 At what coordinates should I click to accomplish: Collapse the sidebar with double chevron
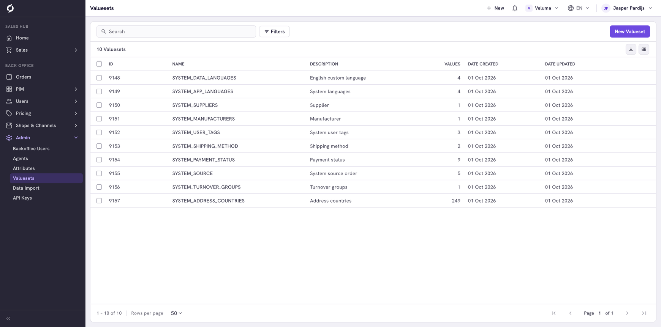(8, 319)
